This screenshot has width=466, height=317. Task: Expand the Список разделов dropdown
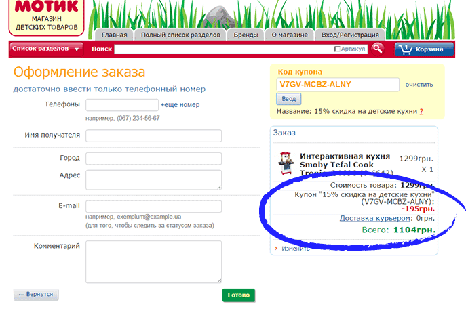pyautogui.click(x=45, y=49)
